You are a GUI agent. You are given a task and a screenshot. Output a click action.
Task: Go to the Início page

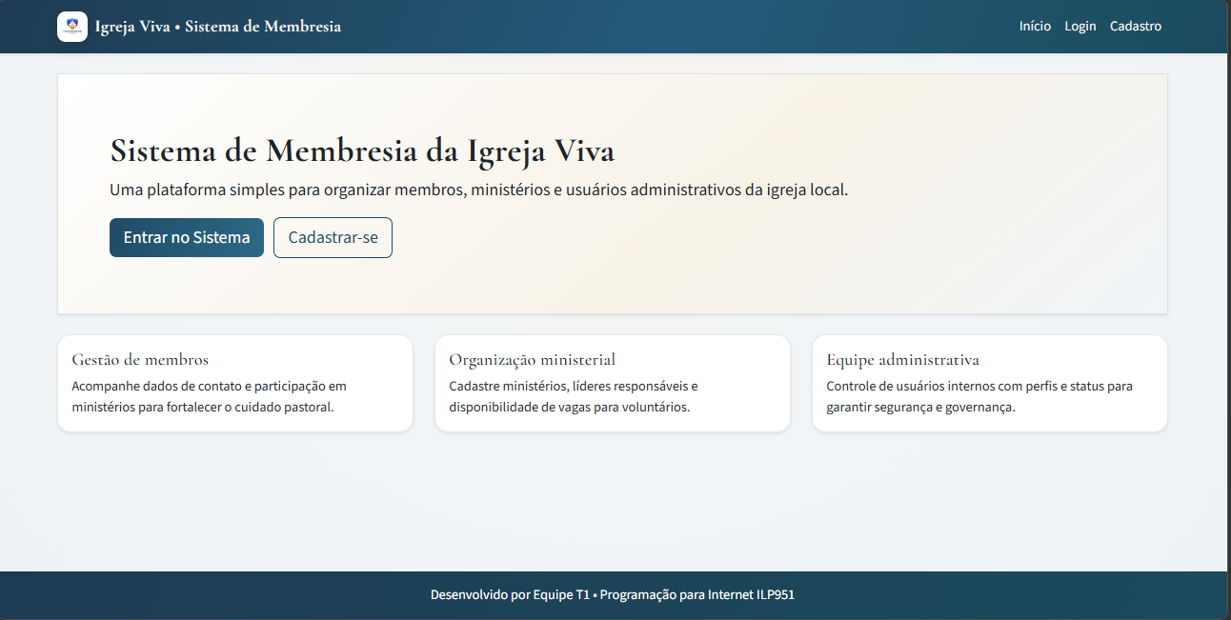coord(1035,27)
